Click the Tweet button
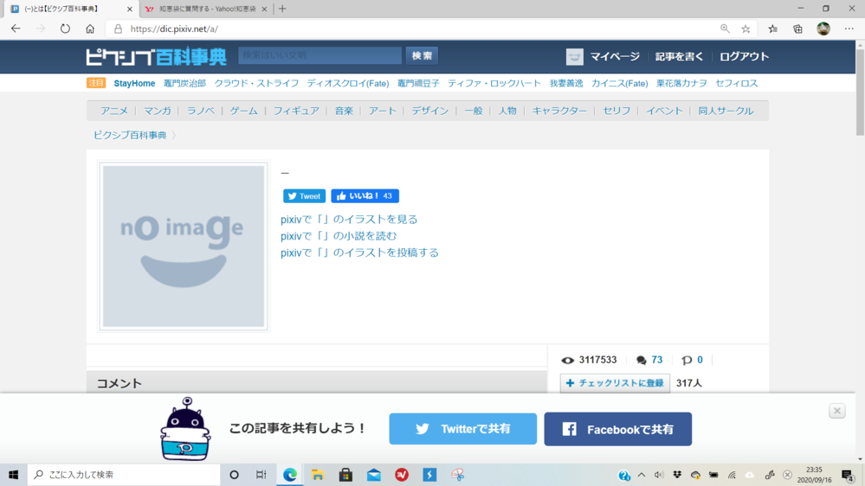The width and height of the screenshot is (865, 486). pos(304,195)
